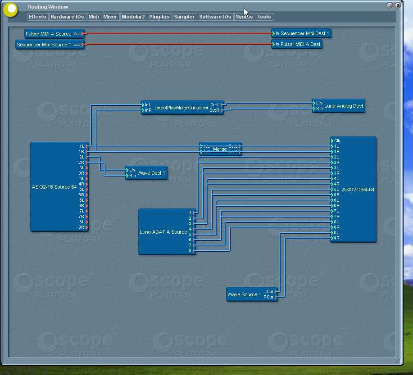Open the Midi menu

tap(94, 17)
